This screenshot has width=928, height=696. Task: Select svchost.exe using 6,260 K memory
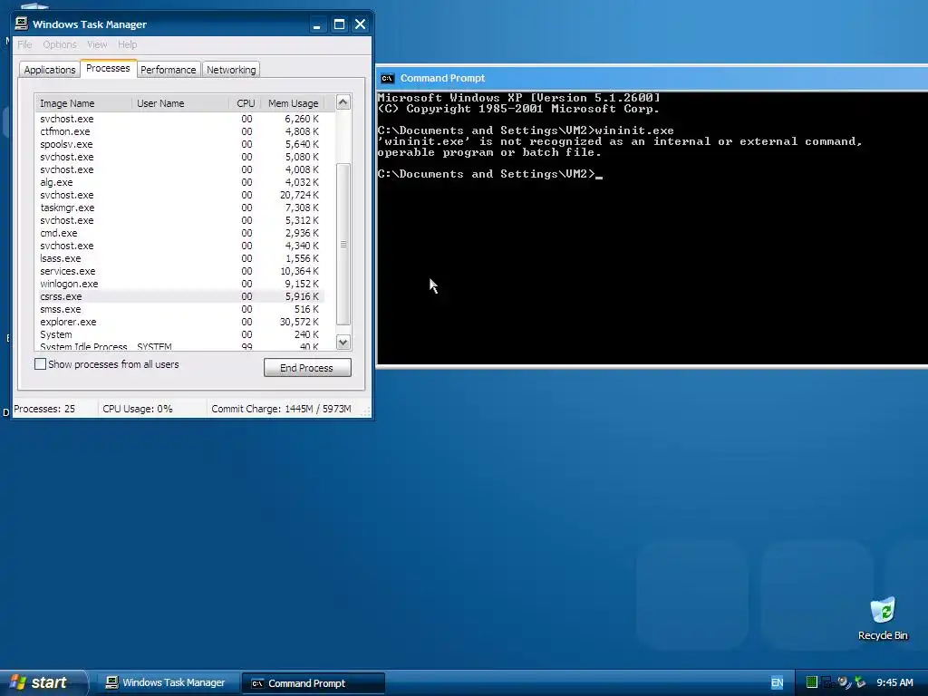[x=180, y=119]
